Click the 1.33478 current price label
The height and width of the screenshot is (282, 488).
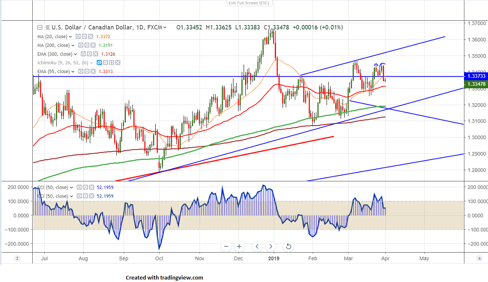click(x=476, y=84)
